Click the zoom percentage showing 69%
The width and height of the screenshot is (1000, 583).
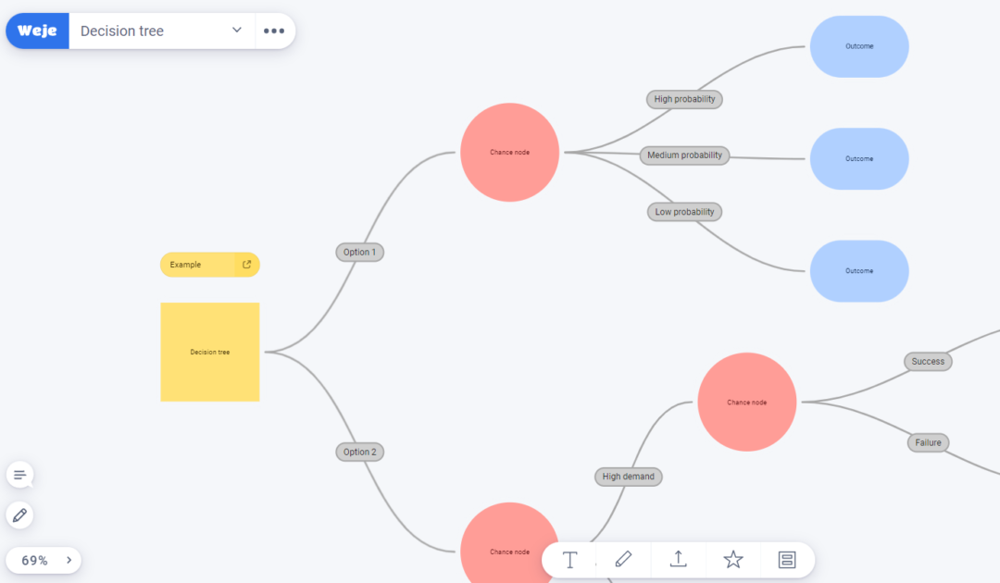(x=34, y=560)
